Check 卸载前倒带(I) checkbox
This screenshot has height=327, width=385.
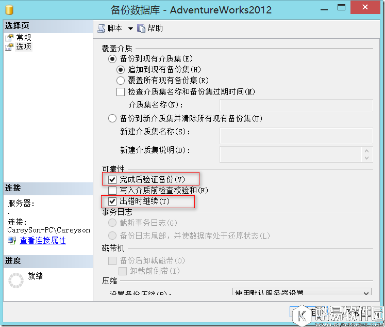pyautogui.click(x=123, y=271)
